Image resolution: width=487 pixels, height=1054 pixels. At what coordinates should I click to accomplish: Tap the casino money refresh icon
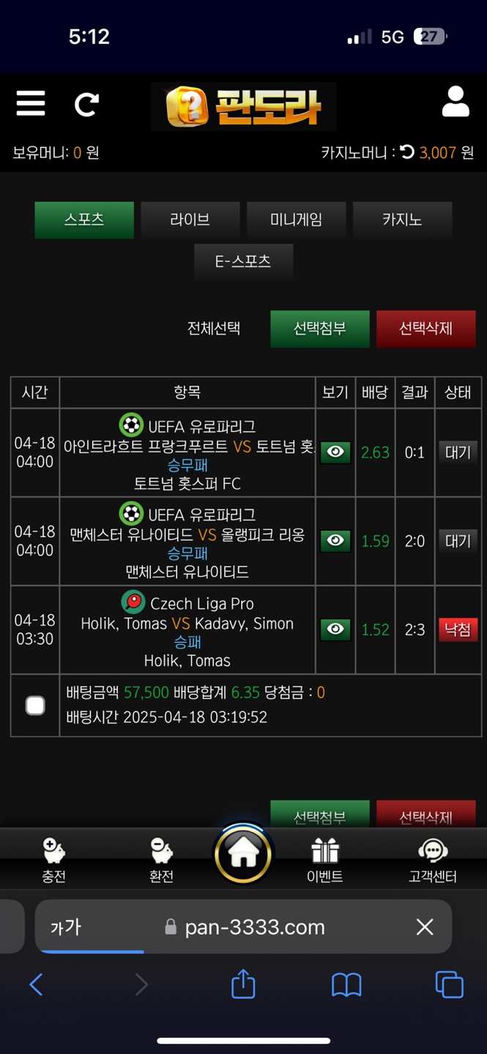click(407, 152)
